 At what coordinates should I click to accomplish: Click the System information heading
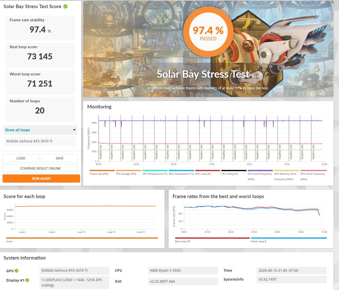pyautogui.click(x=25, y=258)
